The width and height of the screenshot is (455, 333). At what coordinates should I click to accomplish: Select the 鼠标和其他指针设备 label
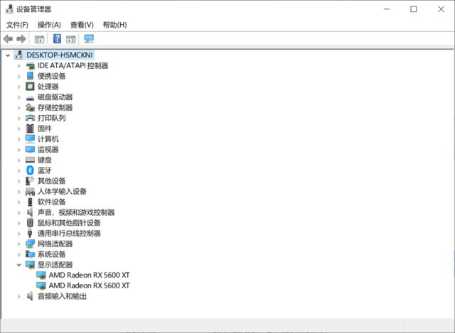[x=69, y=223]
